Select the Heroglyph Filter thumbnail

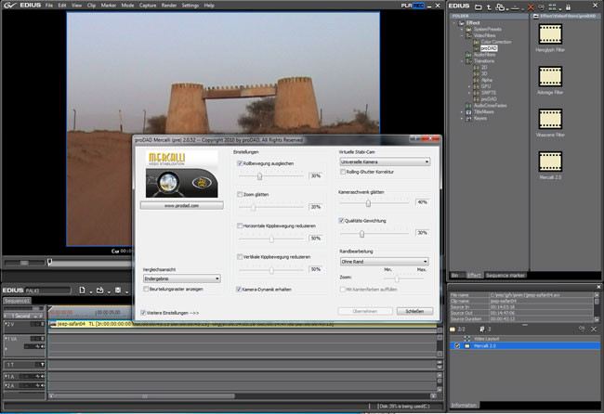click(550, 33)
